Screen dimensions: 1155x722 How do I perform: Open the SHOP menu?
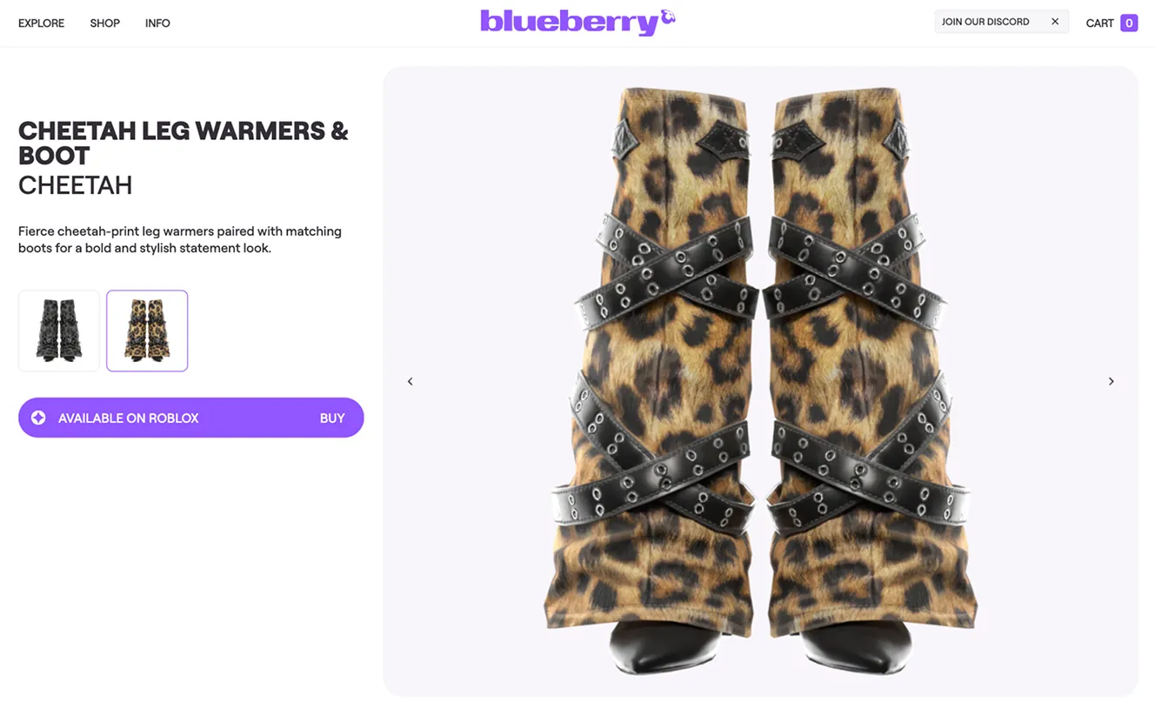point(104,23)
